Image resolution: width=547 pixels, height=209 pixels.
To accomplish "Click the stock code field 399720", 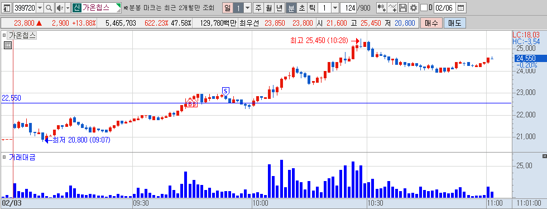I will pyautogui.click(x=25, y=7).
